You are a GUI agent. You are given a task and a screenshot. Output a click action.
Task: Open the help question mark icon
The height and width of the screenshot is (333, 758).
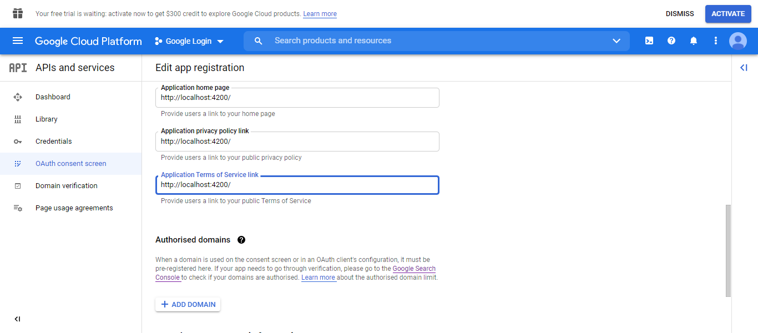[671, 41]
